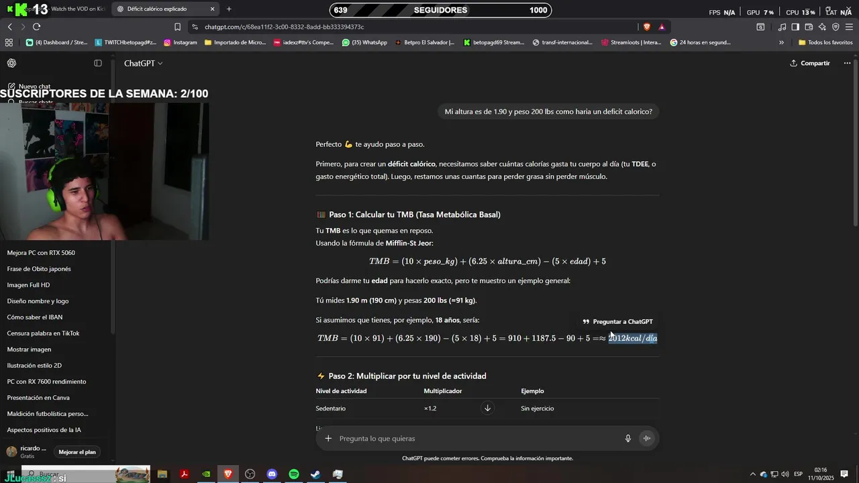The image size is (859, 483).
Task: Open chat 'Imagen Full HD'
Action: coord(28,285)
